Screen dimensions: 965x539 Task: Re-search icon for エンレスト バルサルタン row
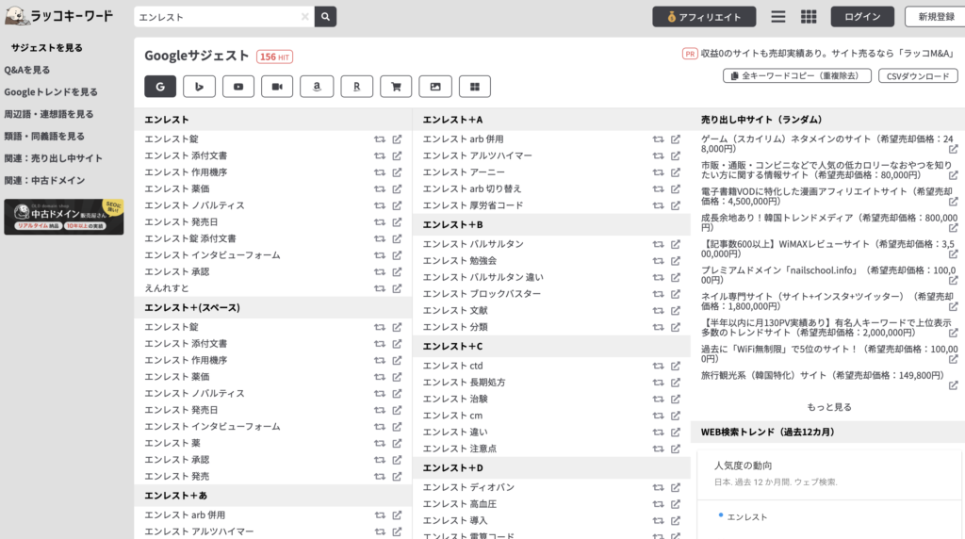pos(658,244)
